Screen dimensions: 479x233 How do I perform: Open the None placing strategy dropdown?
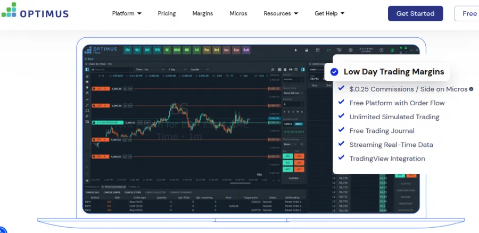[290, 144]
